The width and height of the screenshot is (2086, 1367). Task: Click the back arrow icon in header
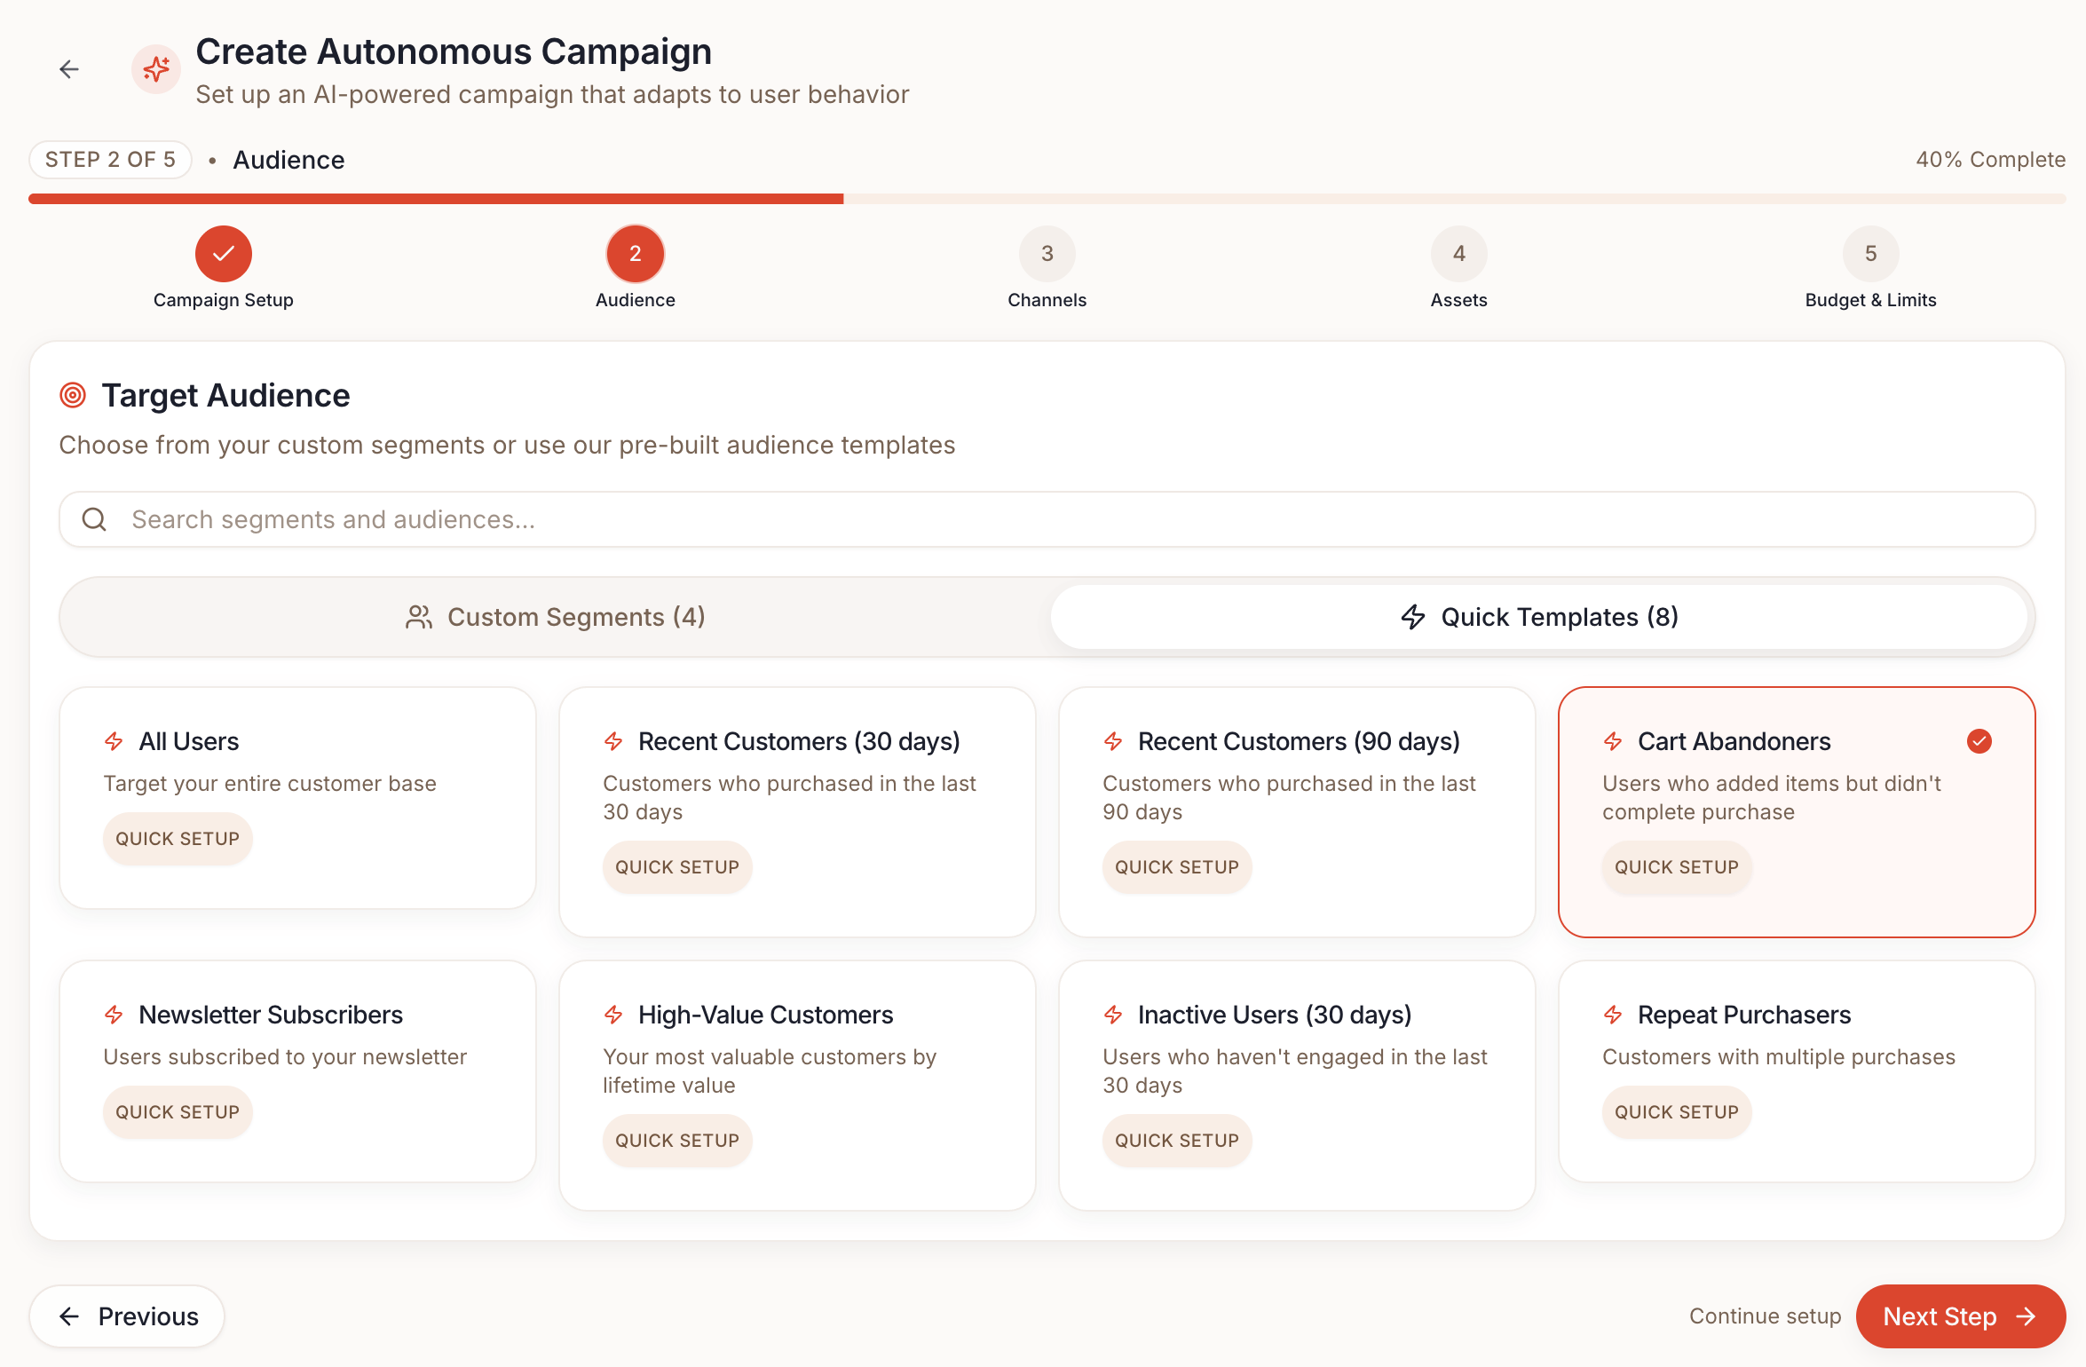click(69, 69)
